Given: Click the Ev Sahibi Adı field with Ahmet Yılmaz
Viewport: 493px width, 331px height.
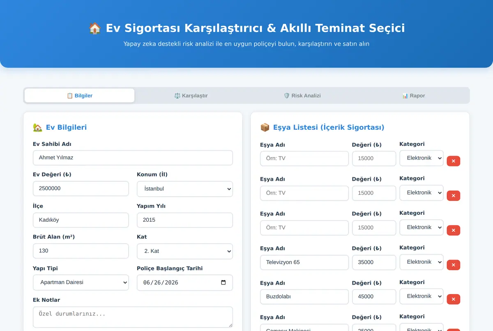Looking at the screenshot, I should [133, 158].
